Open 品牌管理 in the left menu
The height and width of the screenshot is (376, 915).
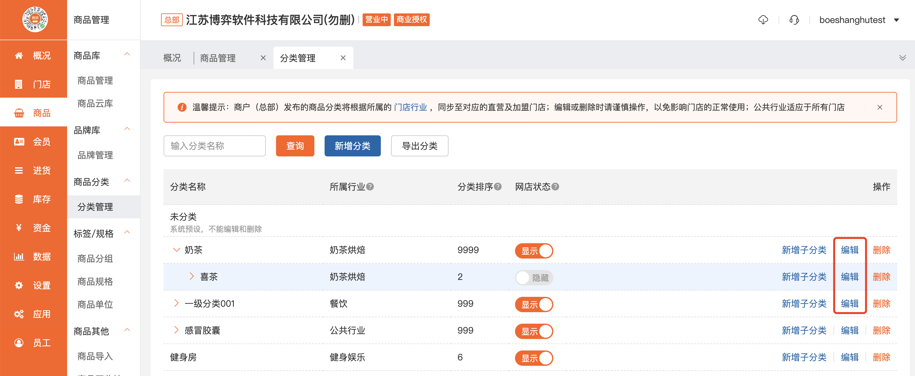(95, 155)
